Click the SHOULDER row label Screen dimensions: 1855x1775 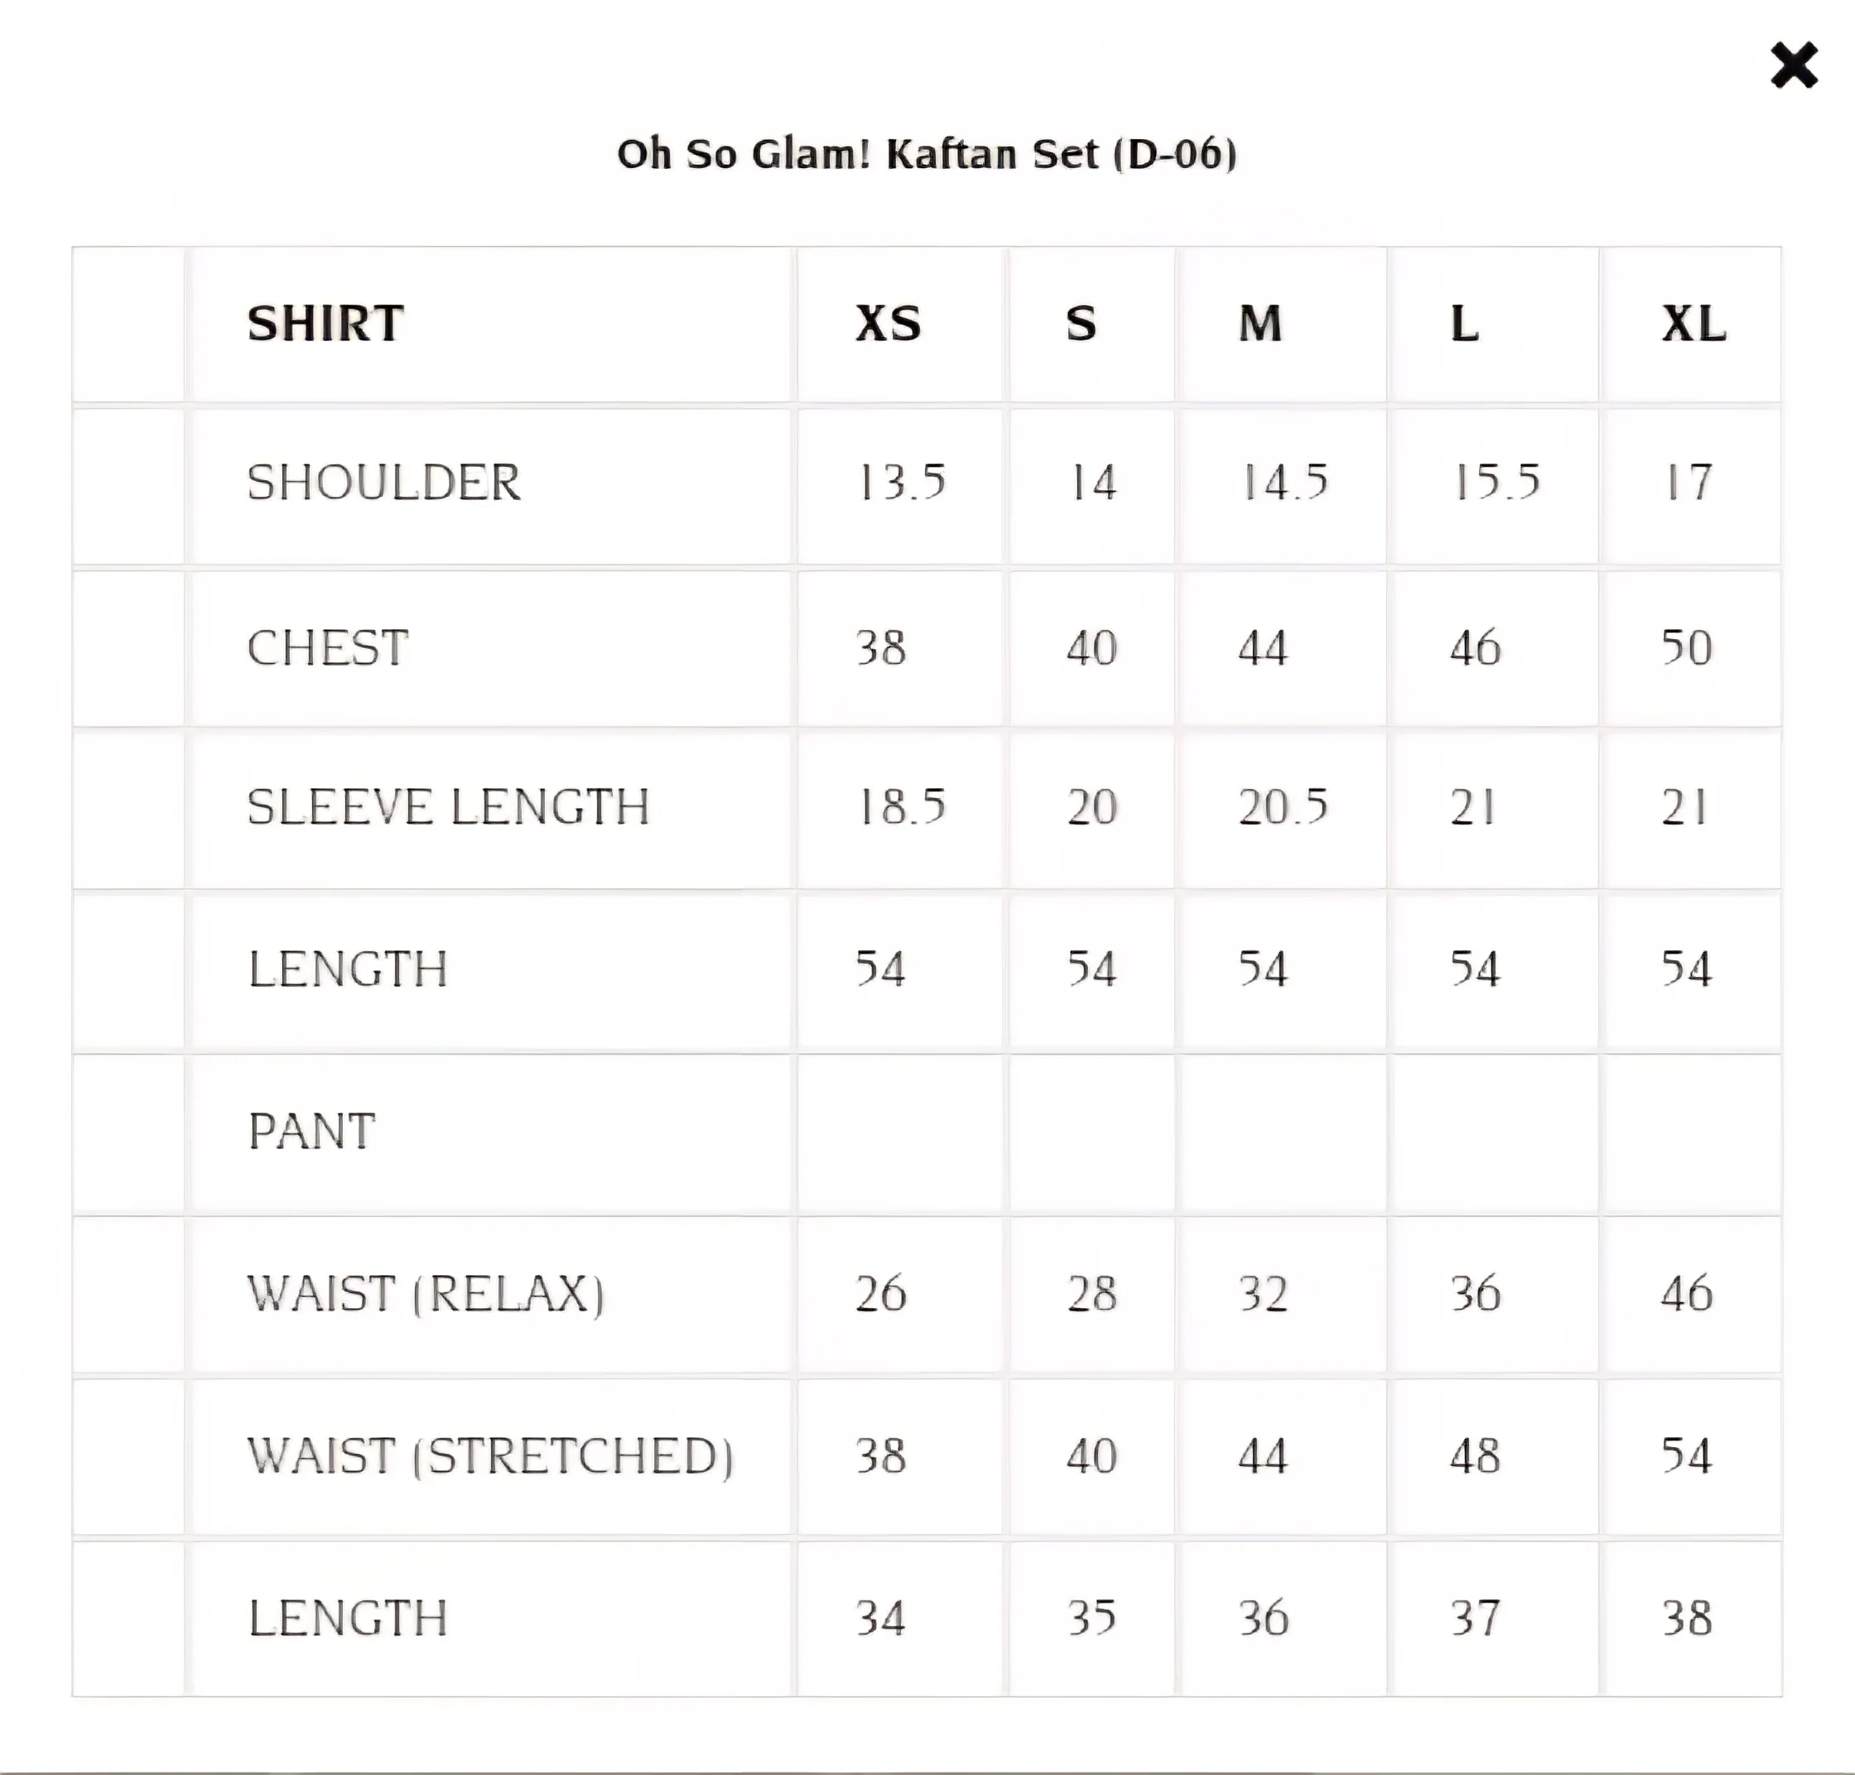[383, 483]
